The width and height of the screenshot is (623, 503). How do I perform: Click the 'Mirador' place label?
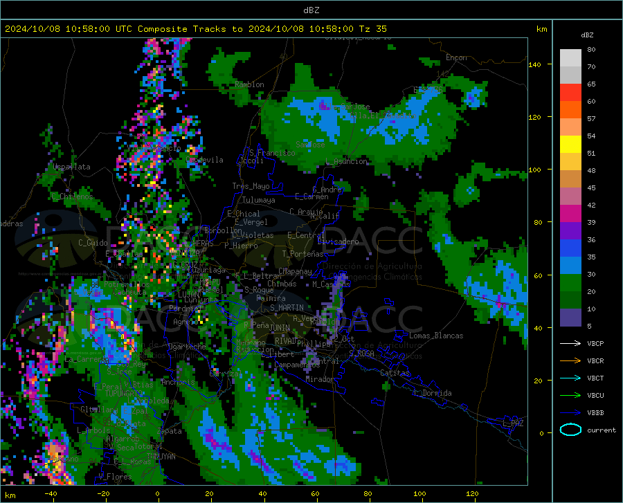pos(319,379)
